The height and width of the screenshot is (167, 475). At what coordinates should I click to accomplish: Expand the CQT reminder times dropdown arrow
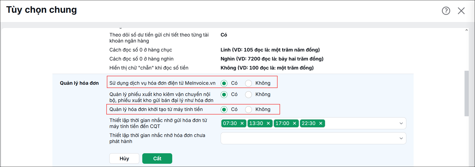coord(401,123)
